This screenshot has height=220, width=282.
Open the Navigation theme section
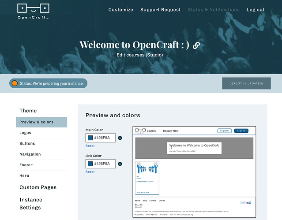pos(41,154)
